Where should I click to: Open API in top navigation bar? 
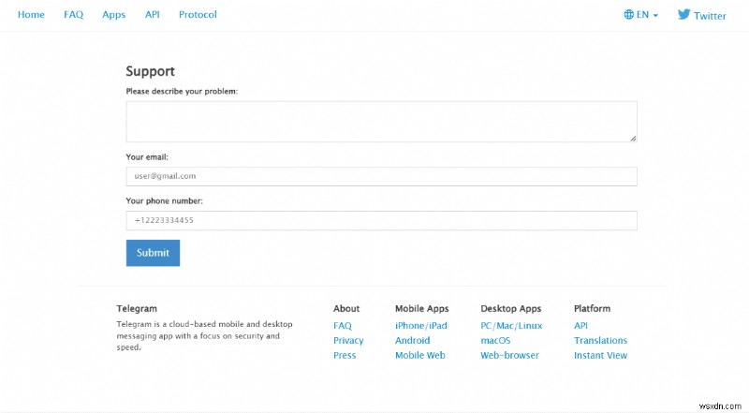pos(153,15)
